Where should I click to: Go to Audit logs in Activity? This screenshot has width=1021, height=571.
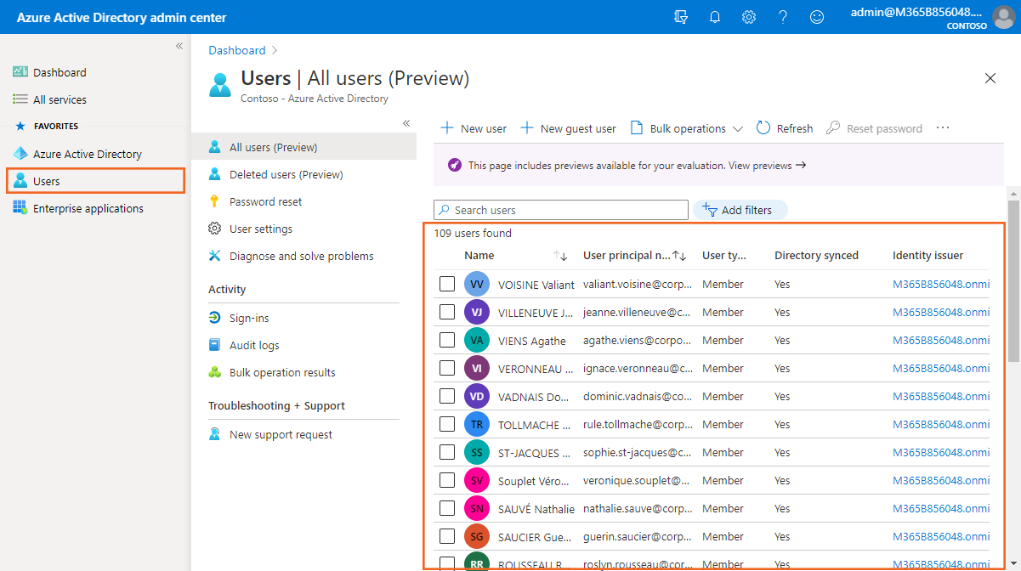(x=254, y=345)
